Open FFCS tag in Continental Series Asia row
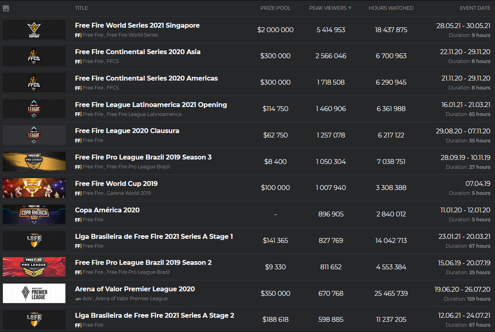The width and height of the screenshot is (495, 332). (x=113, y=61)
